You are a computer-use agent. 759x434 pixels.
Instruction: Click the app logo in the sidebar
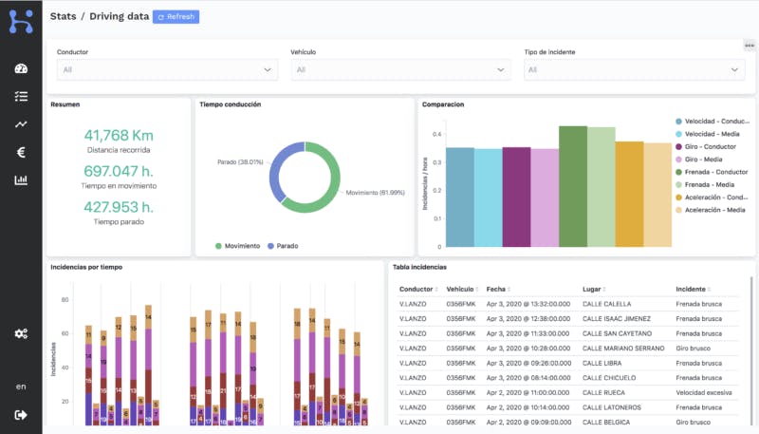coord(21,21)
